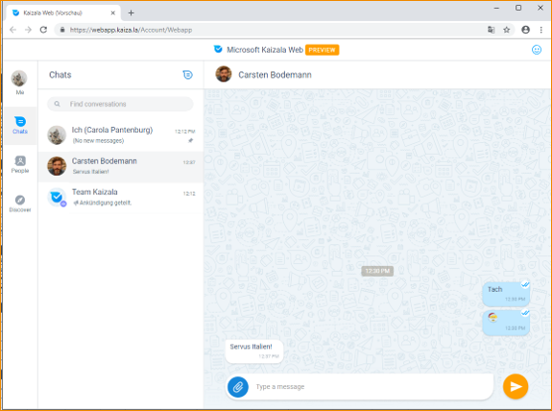Open the Carsten Bodemann conversation in list

[x=121, y=166]
